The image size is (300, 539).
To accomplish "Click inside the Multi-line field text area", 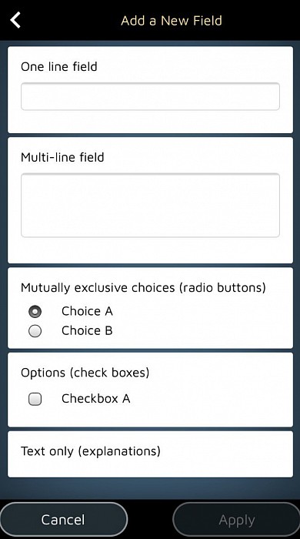I will click(150, 206).
